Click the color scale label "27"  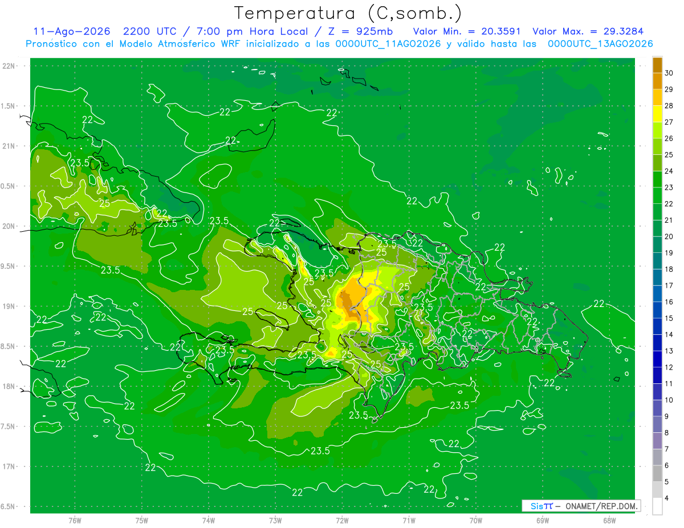coord(669,122)
